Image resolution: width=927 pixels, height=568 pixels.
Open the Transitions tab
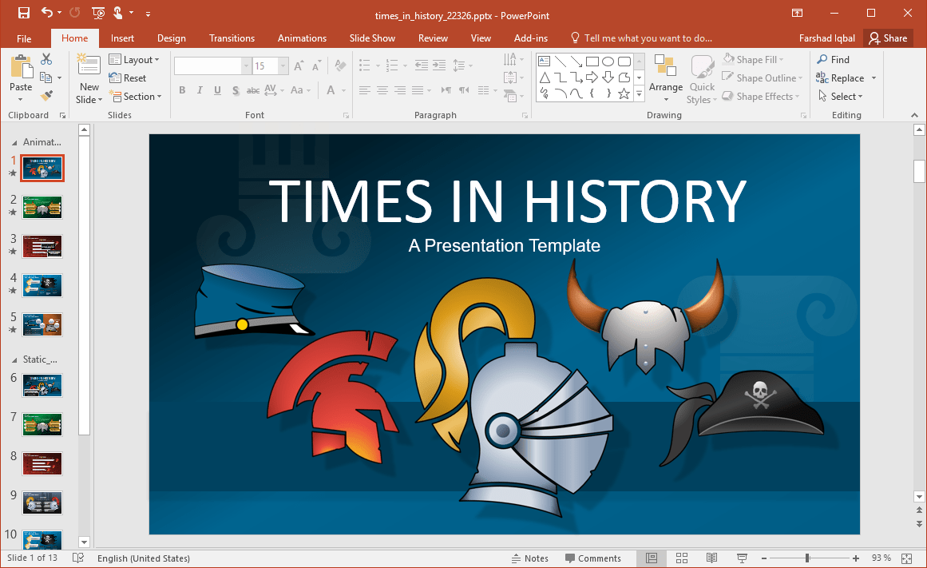coord(232,38)
